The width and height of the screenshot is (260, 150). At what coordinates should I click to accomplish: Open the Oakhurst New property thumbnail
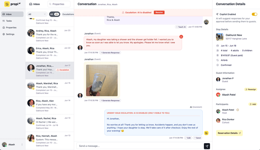[219, 37]
